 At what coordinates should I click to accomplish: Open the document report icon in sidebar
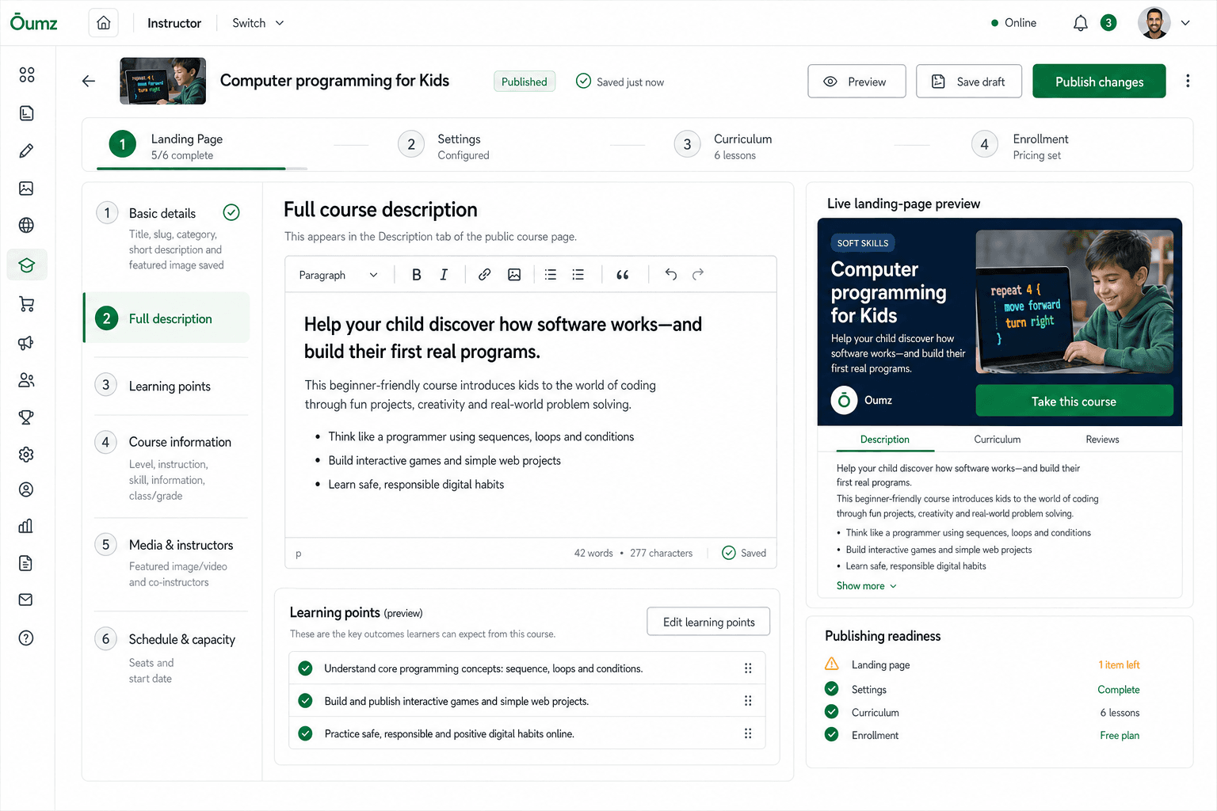tap(26, 563)
